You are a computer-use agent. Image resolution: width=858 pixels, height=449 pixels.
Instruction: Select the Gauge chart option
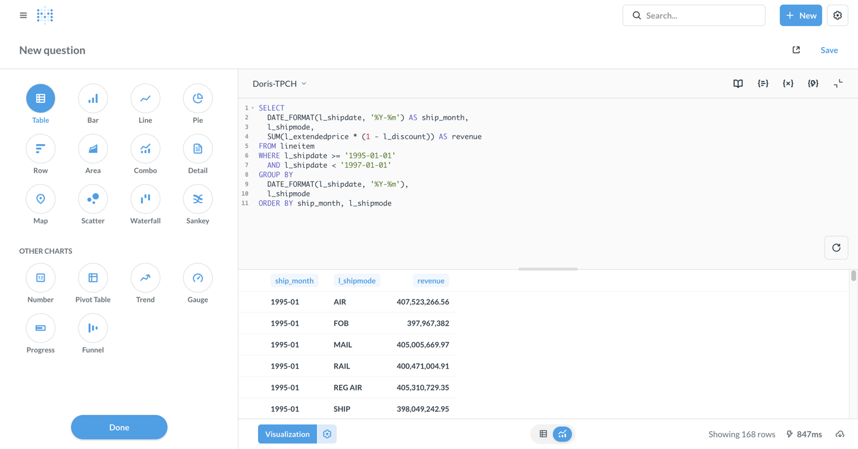(198, 278)
